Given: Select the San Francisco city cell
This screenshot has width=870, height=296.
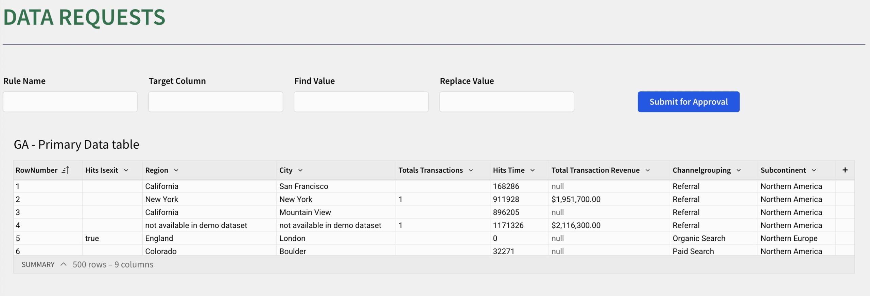Looking at the screenshot, I should pos(303,186).
